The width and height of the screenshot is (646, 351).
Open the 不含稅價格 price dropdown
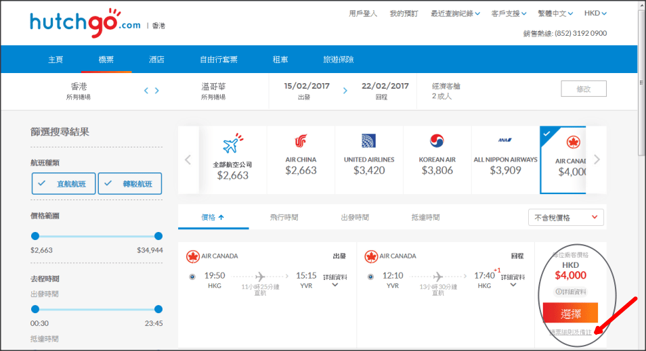coord(565,218)
